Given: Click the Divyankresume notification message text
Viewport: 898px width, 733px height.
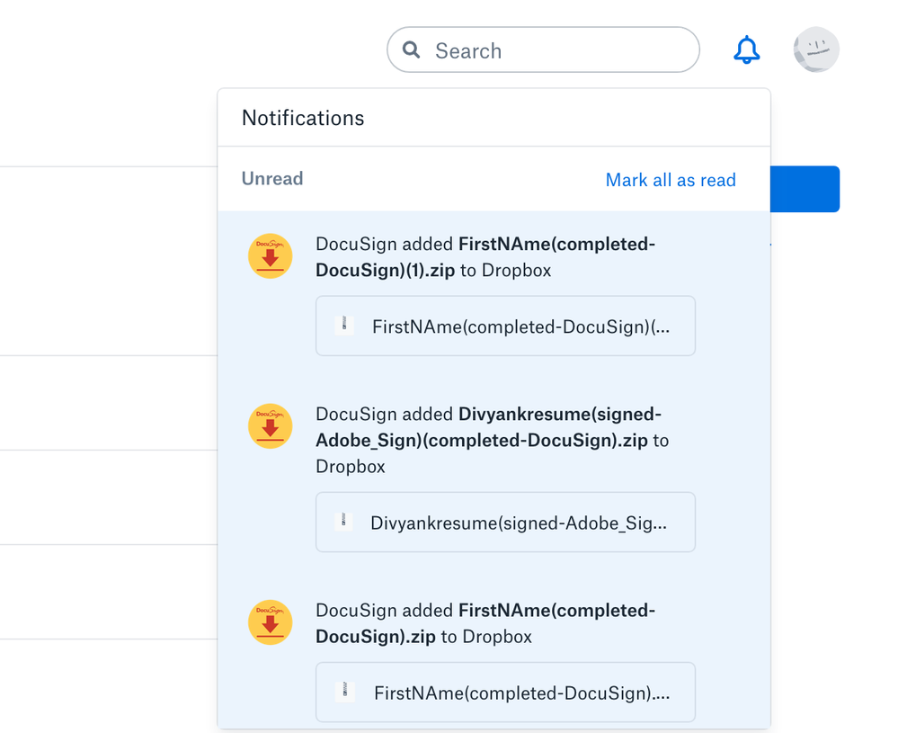Looking at the screenshot, I should point(490,440).
